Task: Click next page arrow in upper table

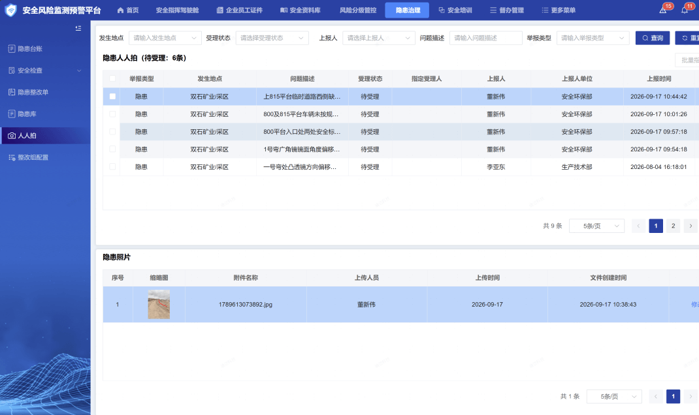Action: [x=691, y=226]
